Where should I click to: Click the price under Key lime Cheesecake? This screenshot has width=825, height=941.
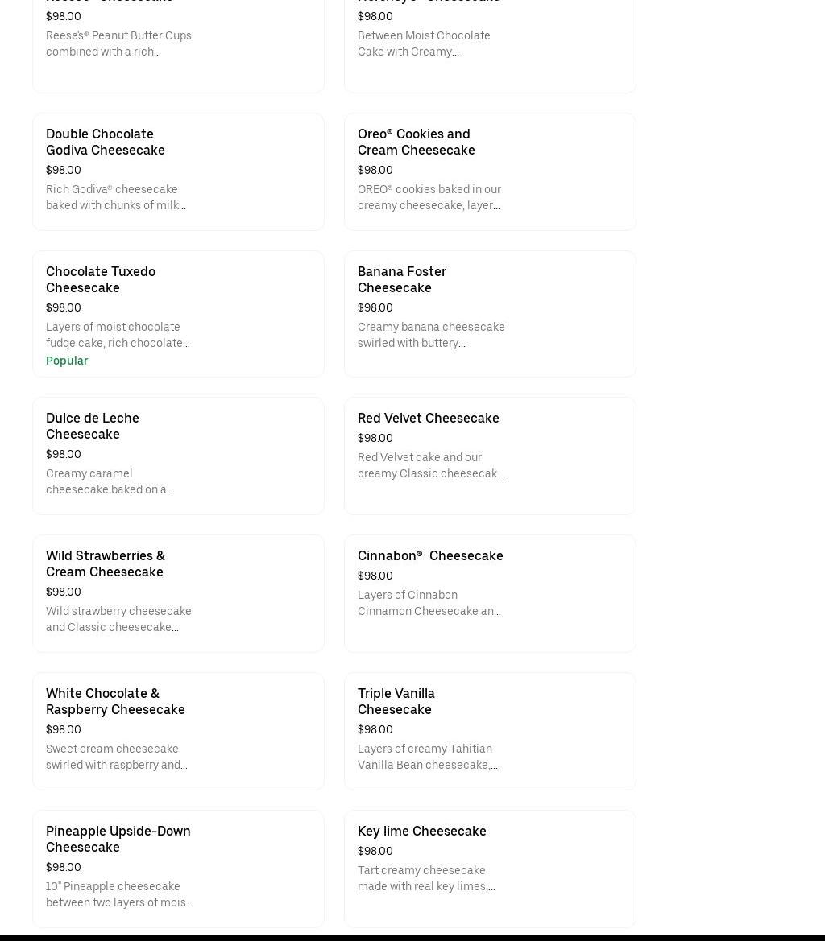[x=375, y=852]
